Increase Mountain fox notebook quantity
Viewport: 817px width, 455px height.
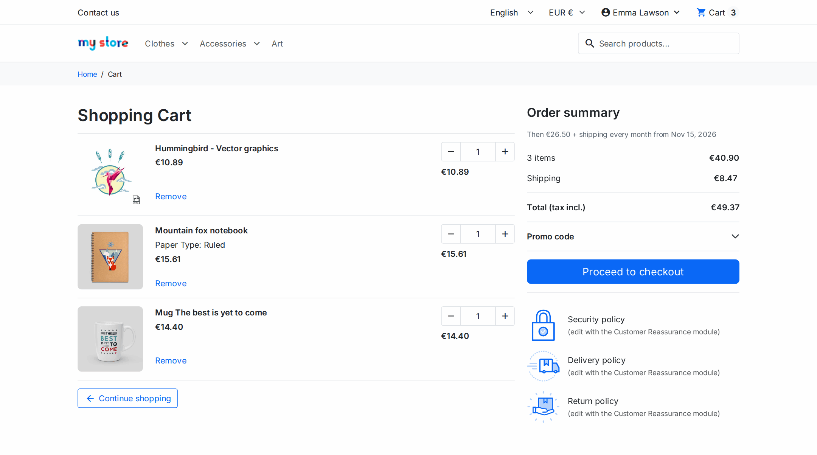pos(505,234)
